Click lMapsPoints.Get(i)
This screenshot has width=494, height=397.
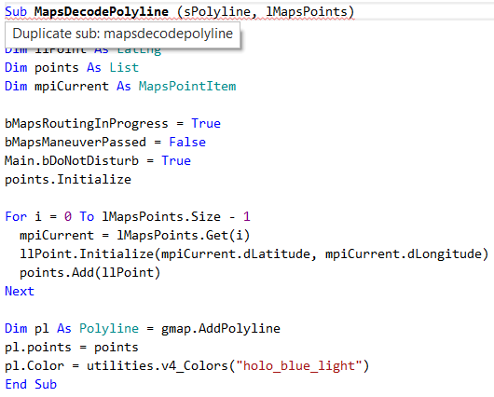pos(183,236)
